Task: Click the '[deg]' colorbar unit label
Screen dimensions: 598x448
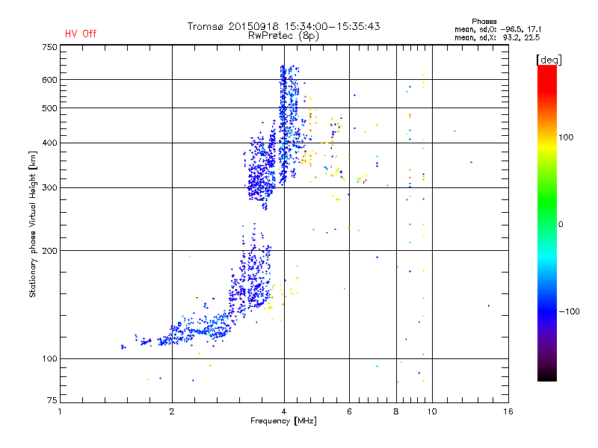Action: (549, 60)
